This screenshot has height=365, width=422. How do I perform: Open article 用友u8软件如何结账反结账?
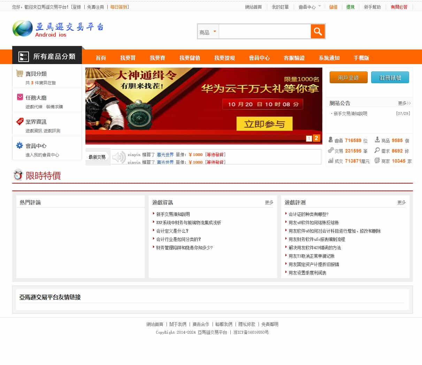314,223
